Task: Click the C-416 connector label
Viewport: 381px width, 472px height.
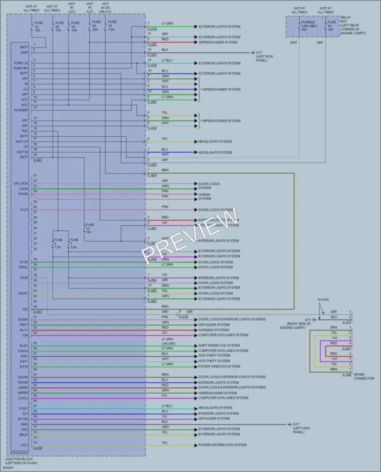Action: click(38, 448)
